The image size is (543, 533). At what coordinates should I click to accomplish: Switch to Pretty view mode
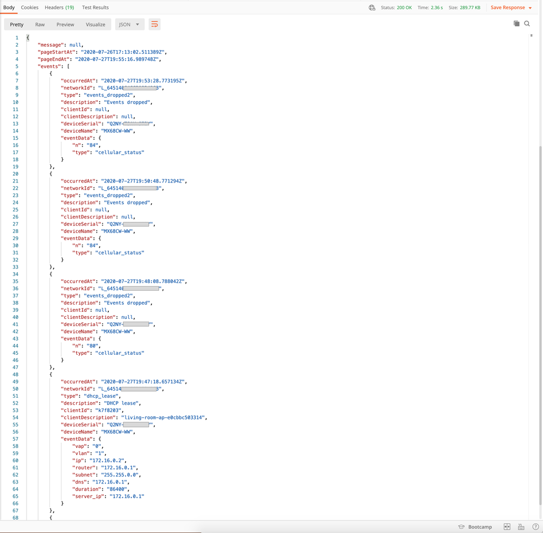tap(17, 24)
